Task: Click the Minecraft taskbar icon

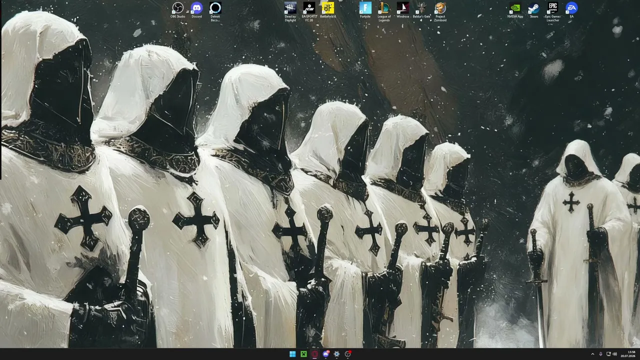Action: point(303,354)
